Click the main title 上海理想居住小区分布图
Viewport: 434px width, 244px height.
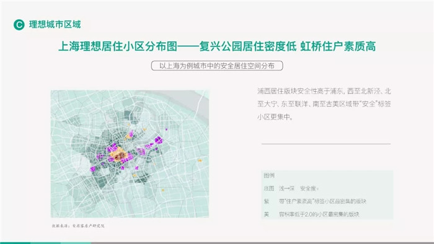tap(118, 46)
